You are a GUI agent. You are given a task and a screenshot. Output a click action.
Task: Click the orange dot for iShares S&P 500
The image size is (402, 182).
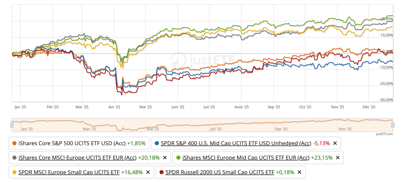pyautogui.click(x=14, y=143)
